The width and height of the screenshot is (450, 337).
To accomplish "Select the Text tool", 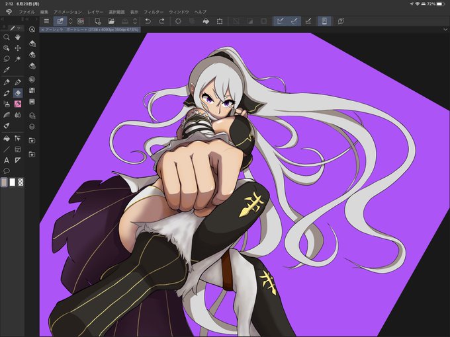I will (7, 160).
